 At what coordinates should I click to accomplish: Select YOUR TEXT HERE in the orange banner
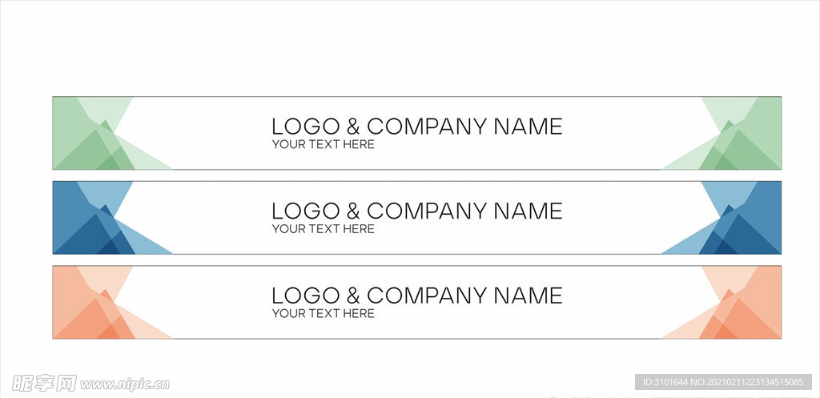[x=324, y=314]
